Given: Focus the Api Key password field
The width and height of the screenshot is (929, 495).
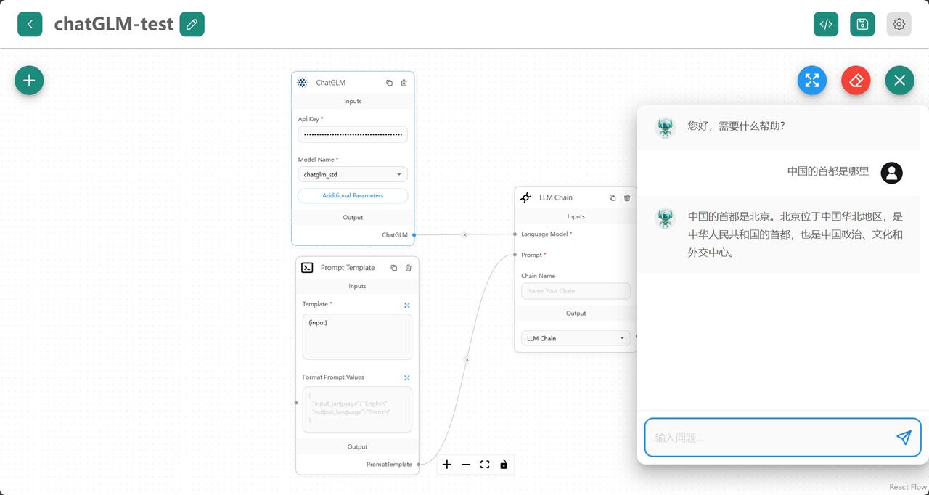Looking at the screenshot, I should (x=353, y=134).
